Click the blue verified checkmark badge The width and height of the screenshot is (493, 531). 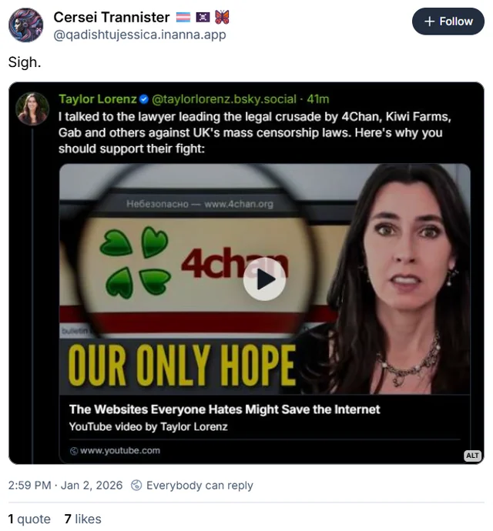pos(144,99)
